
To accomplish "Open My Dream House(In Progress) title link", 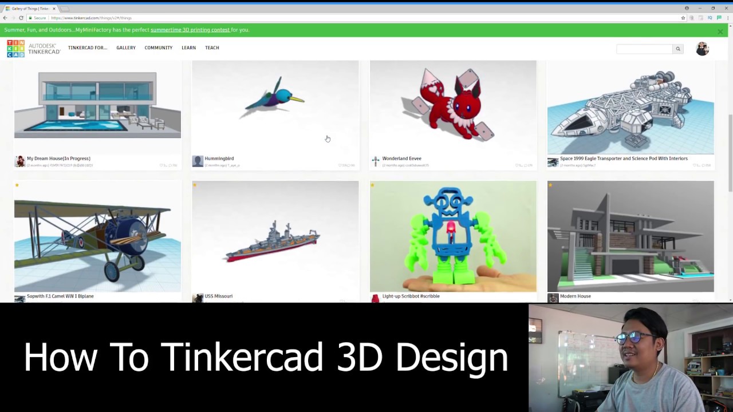I will coord(58,159).
